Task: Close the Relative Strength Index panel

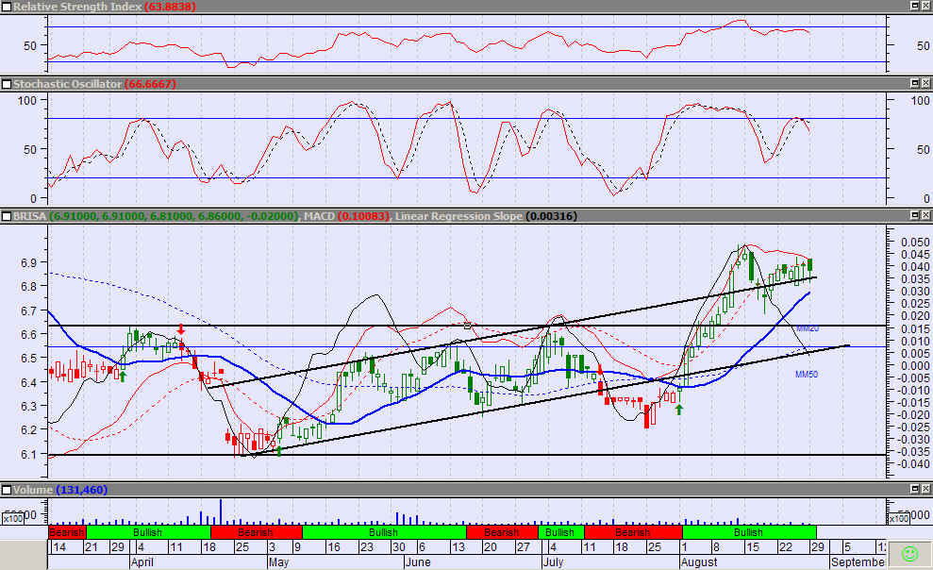Action: pos(925,7)
